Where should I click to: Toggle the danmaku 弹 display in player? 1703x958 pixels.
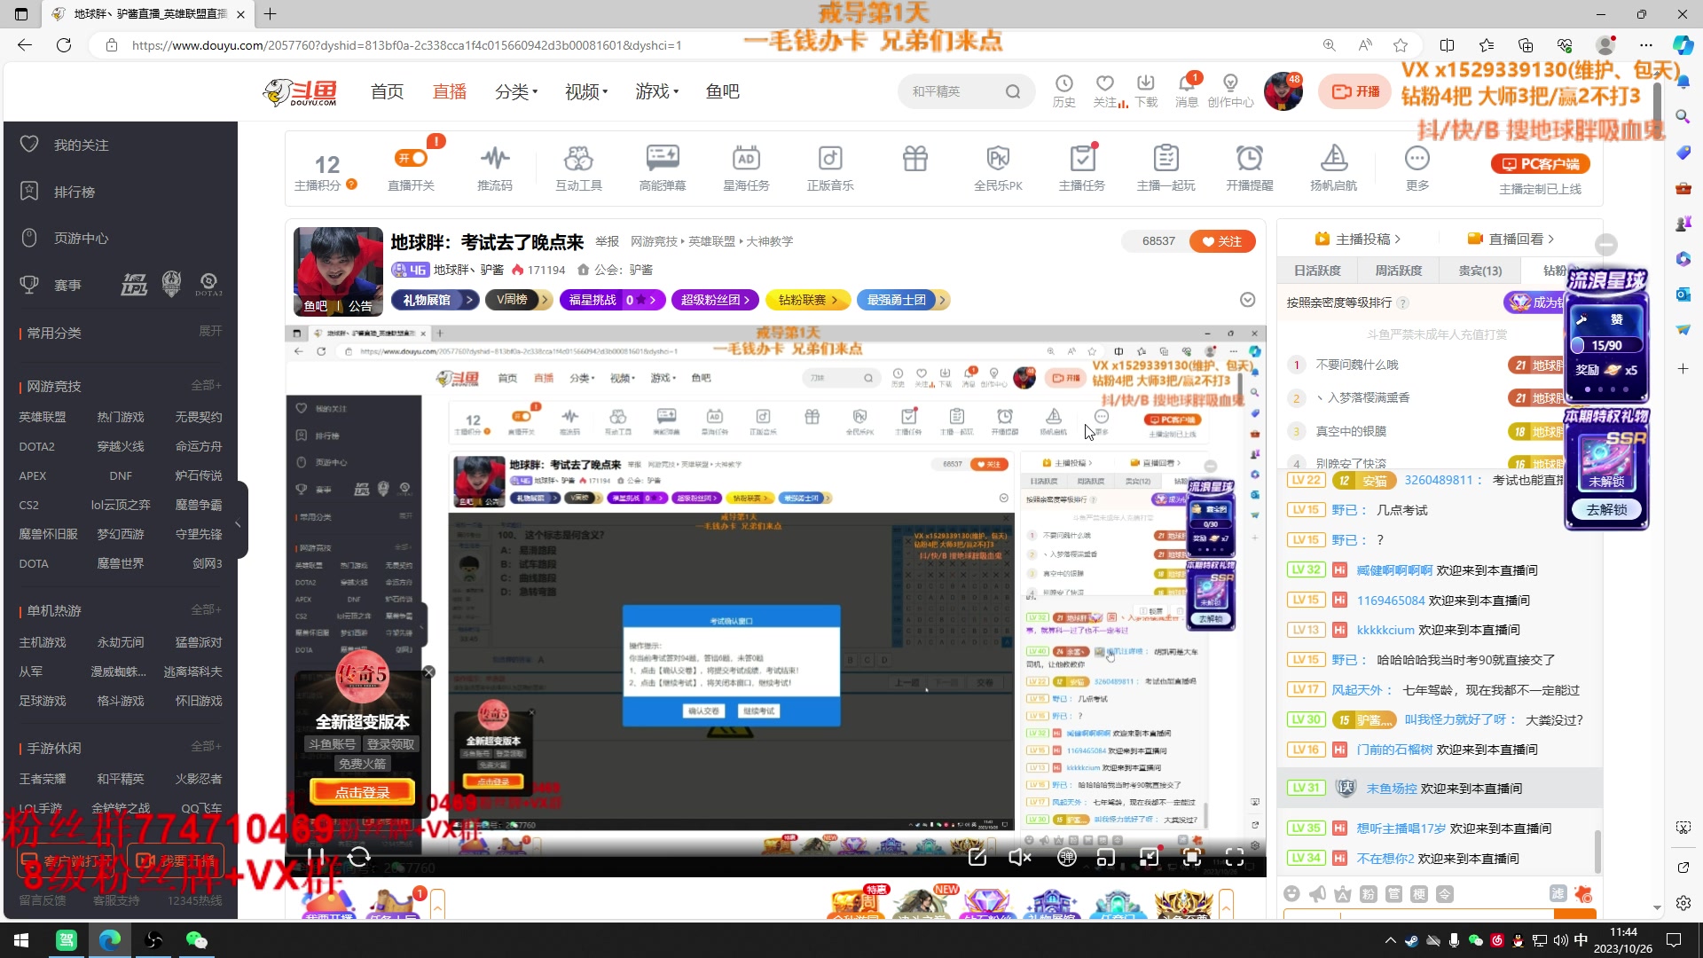(x=1067, y=857)
